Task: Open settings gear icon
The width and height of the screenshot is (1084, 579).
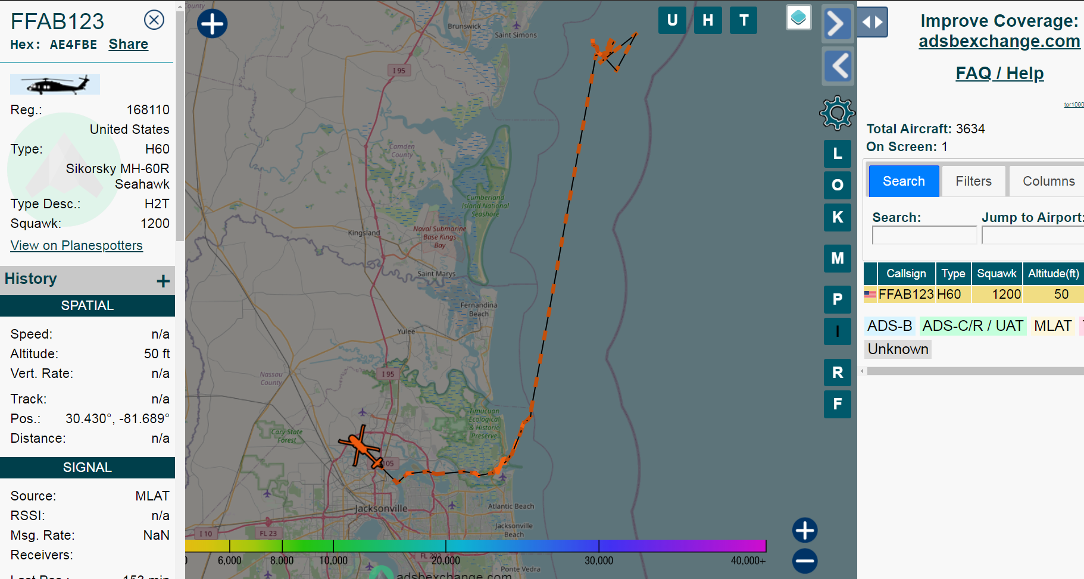Action: pos(837,112)
